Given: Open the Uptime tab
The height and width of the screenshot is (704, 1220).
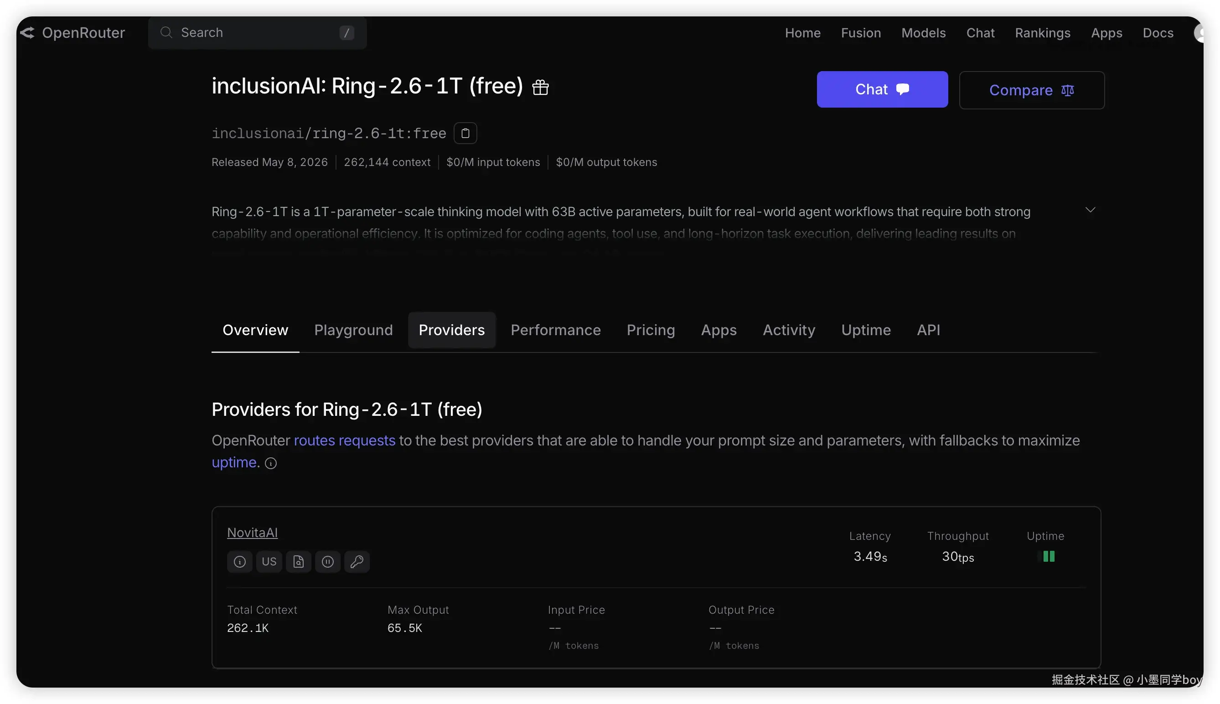Looking at the screenshot, I should [866, 330].
